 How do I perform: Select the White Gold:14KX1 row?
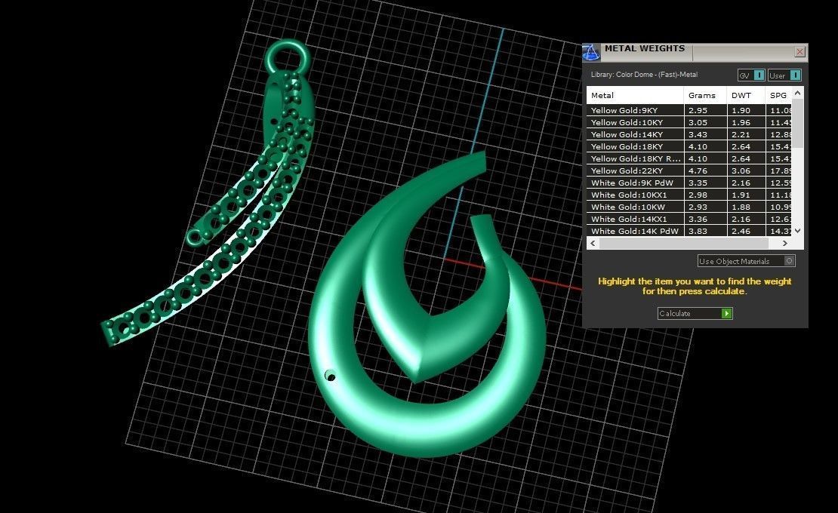click(689, 219)
